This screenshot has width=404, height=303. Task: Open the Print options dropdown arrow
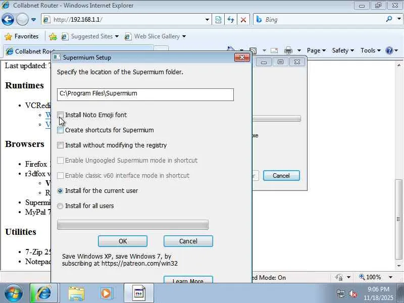pyautogui.click(x=299, y=50)
